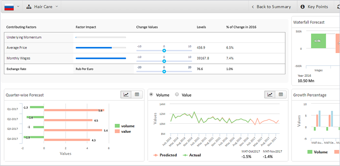
Task: Select the Volume radio button
Action: coord(151,95)
